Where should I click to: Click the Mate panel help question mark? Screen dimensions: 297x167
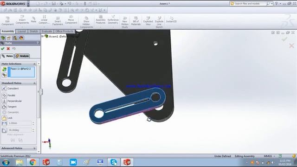click(x=38, y=43)
